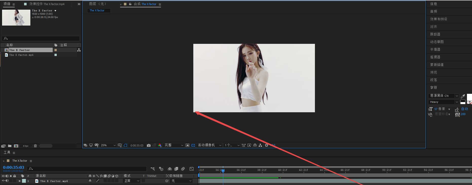Mute audio of The X factor.mp4 layer

point(7,181)
